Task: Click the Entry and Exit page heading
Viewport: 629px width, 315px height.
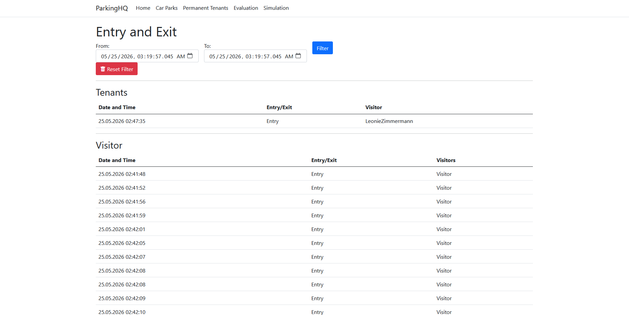Action: tap(136, 32)
